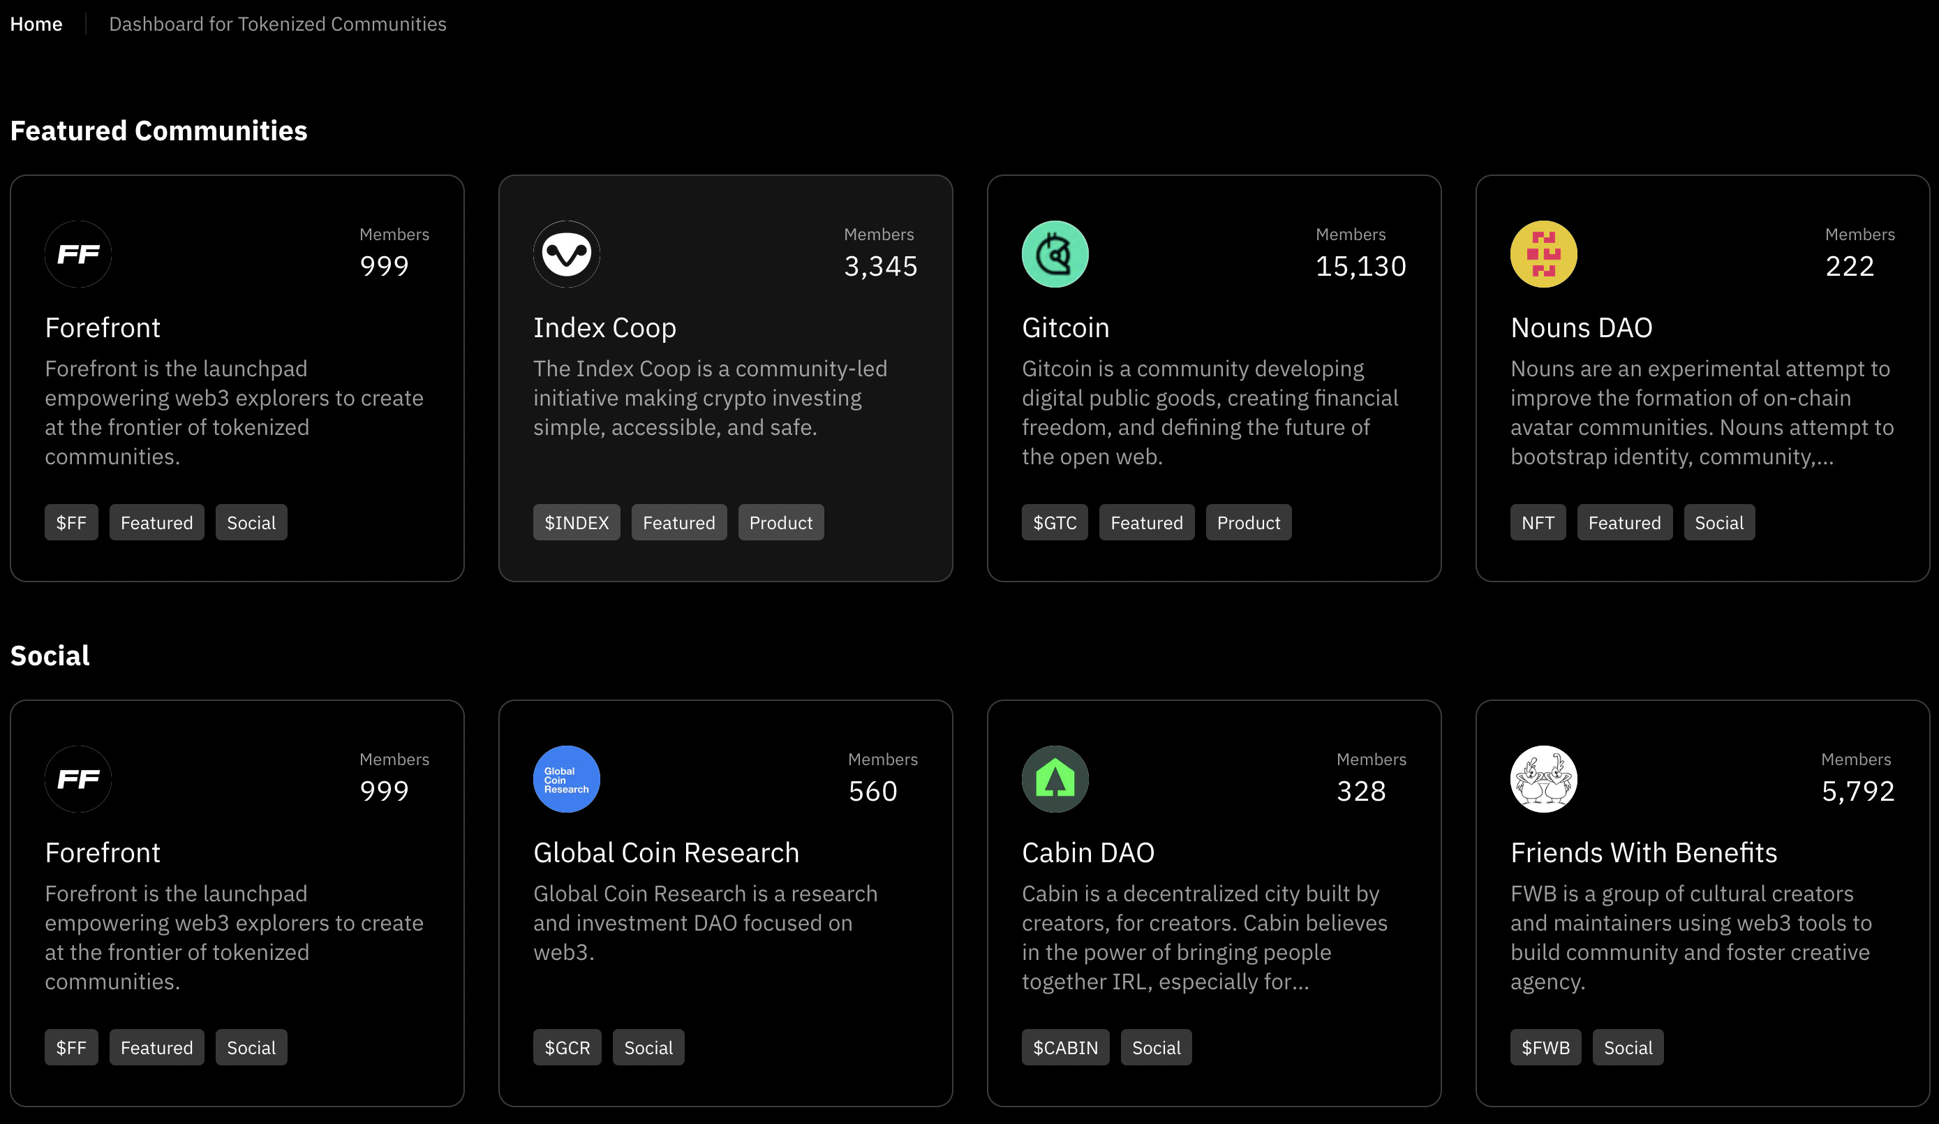Click Dashboard for Tokenized Communities breadcrumb
The width and height of the screenshot is (1939, 1124).
click(x=278, y=24)
